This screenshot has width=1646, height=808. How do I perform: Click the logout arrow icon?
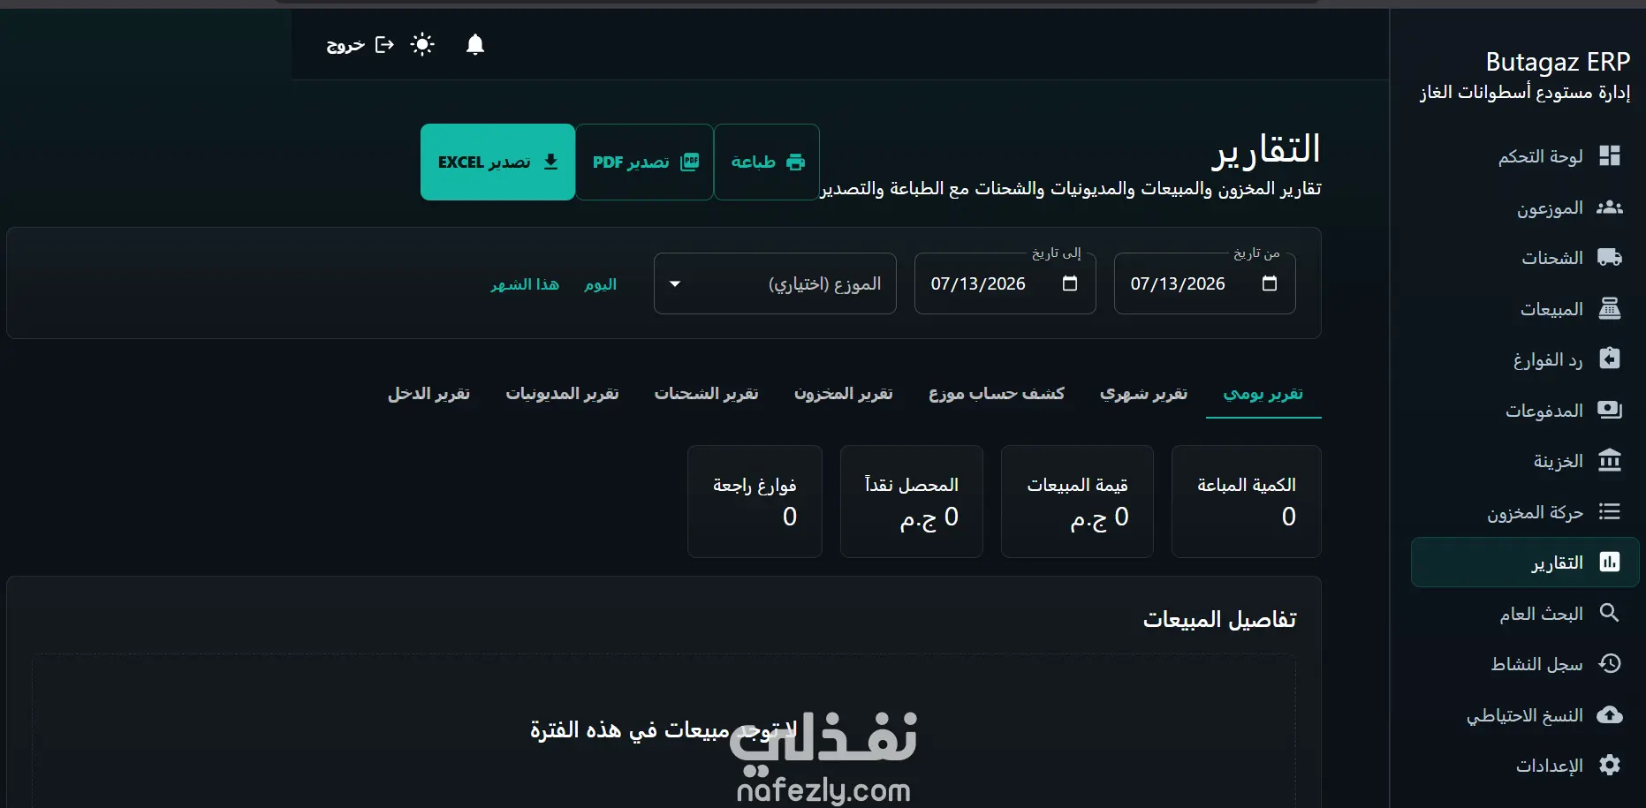tap(384, 44)
